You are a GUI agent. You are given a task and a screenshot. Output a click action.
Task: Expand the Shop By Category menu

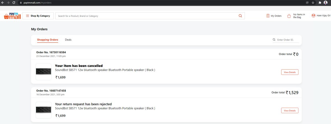(38, 16)
